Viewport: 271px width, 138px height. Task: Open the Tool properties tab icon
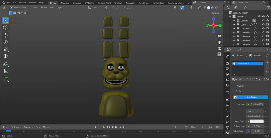click(227, 56)
